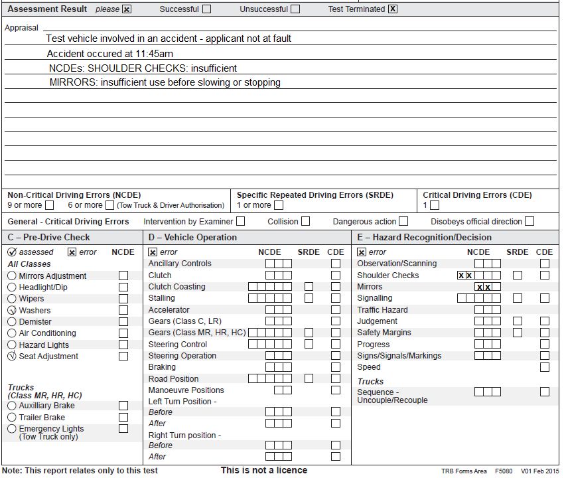This screenshot has width=564, height=478.
Task: Check the CDE box for Clutch
Action: pos(336,276)
